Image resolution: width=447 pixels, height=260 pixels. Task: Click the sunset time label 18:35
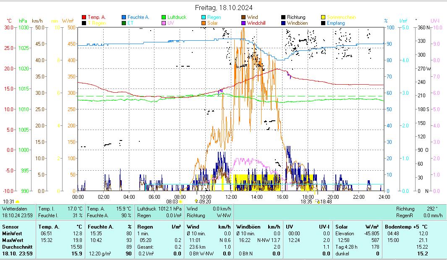tap(306, 202)
